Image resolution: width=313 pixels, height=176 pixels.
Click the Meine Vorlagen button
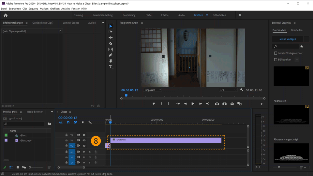point(288,39)
